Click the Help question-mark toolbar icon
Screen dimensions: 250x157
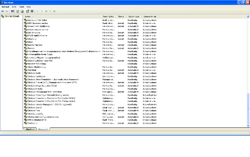click(x=28, y=11)
